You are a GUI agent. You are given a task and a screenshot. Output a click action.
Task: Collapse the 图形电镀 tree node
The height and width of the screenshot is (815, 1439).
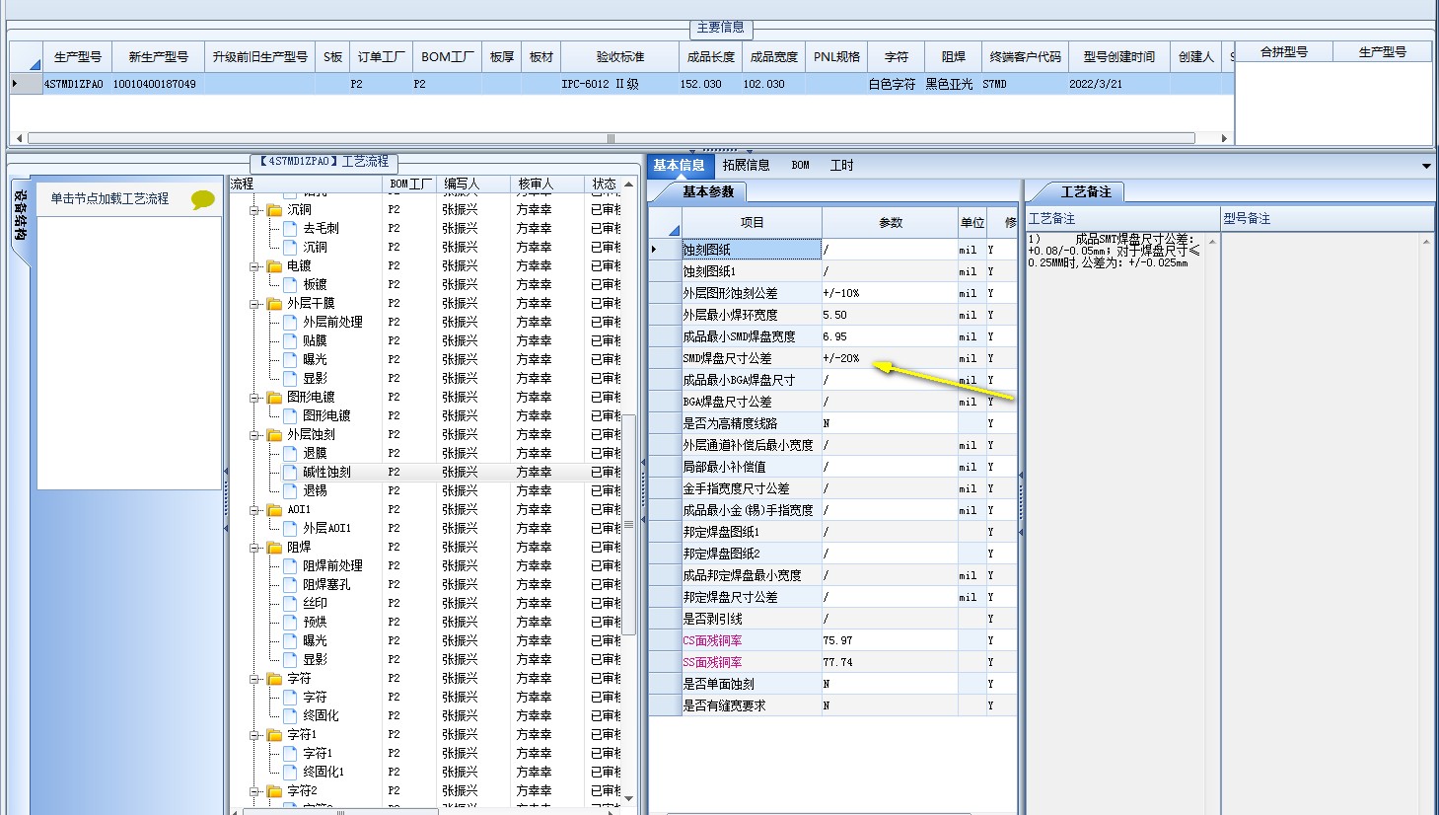[255, 398]
